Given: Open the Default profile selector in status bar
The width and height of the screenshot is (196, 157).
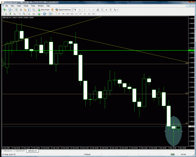Looking at the screenshot, I should click(87, 154).
